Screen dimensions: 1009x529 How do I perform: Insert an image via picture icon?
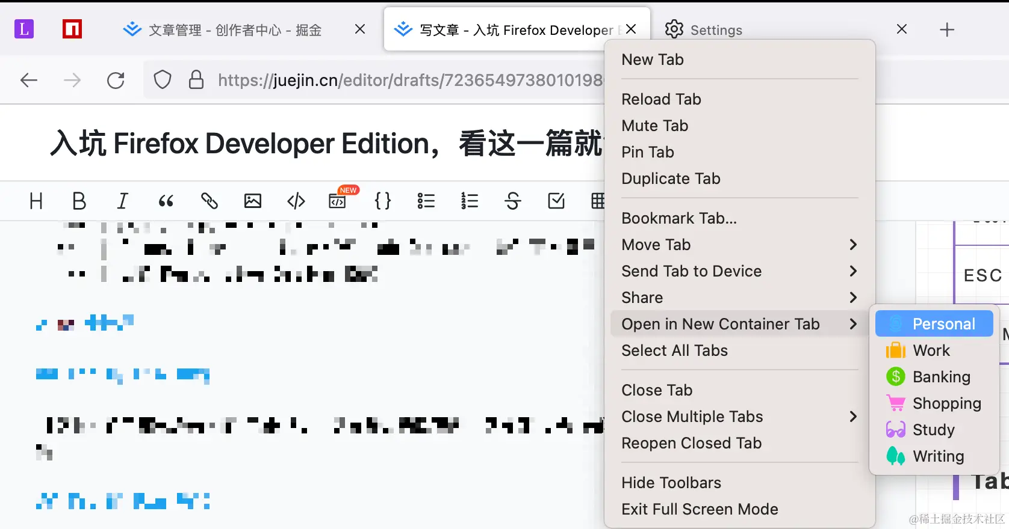pos(253,201)
